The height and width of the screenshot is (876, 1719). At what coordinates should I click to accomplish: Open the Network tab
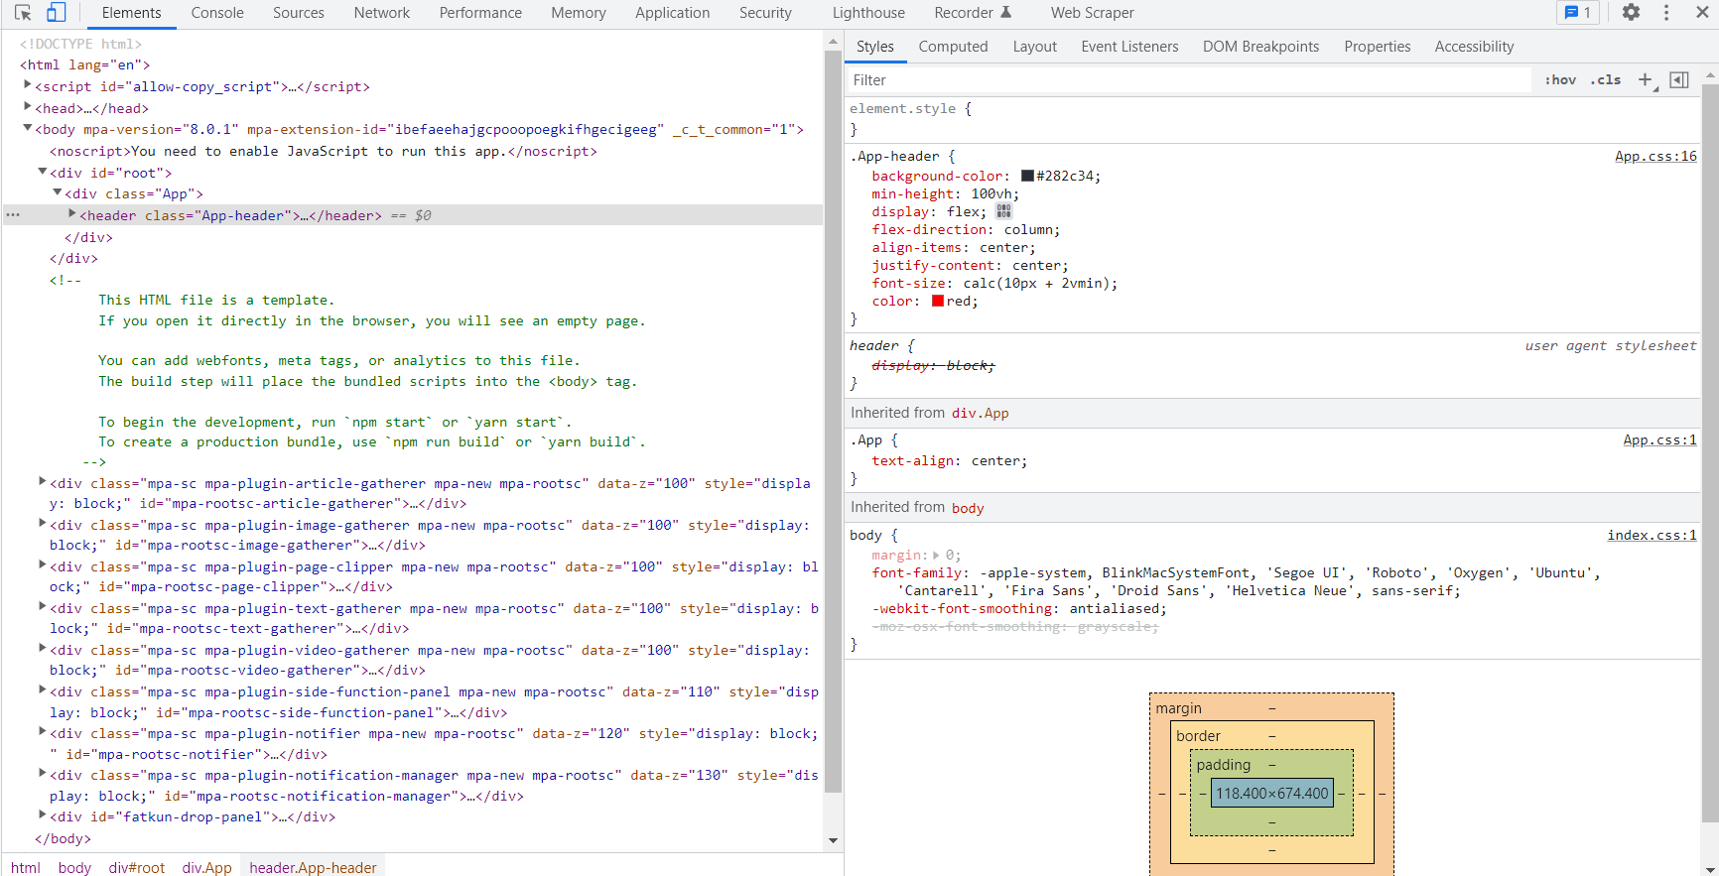click(382, 13)
